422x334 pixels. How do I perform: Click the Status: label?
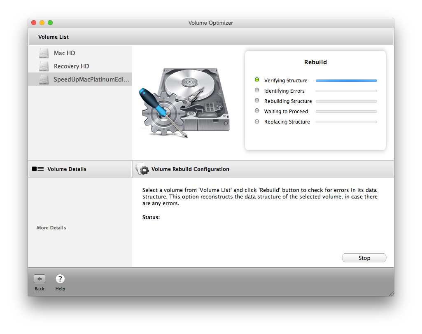coord(151,217)
